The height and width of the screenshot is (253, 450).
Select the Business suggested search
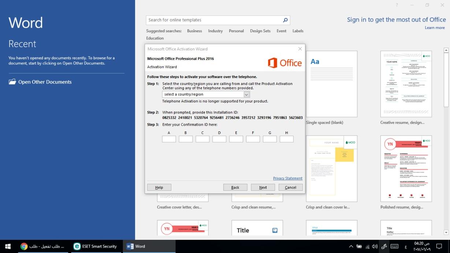(194, 31)
